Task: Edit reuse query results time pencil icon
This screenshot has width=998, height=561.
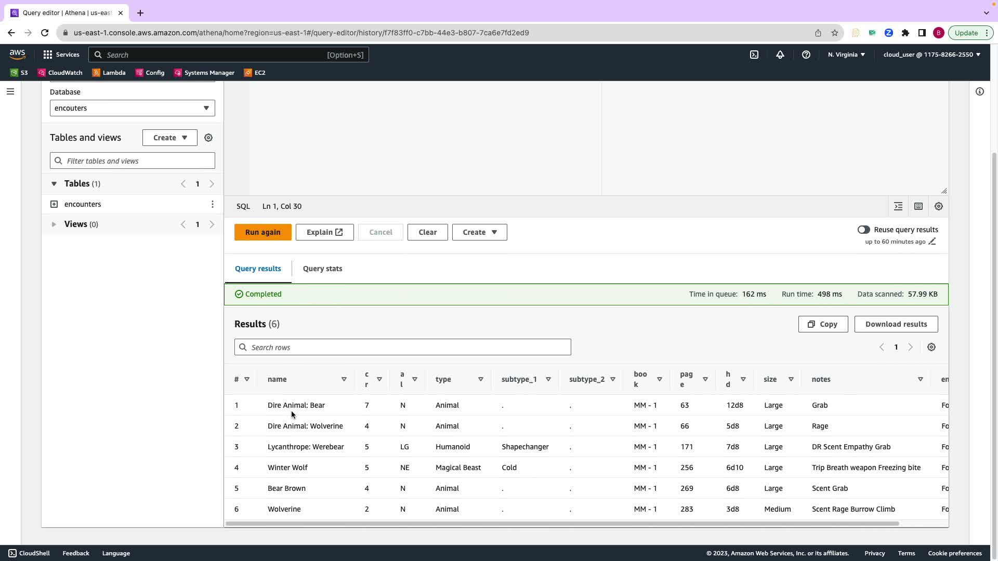Action: (933, 242)
